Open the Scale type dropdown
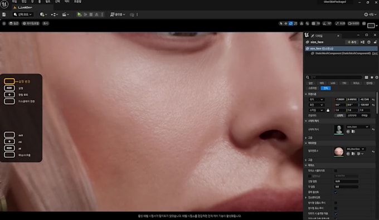This screenshot has width=379, height=220. pos(316,110)
